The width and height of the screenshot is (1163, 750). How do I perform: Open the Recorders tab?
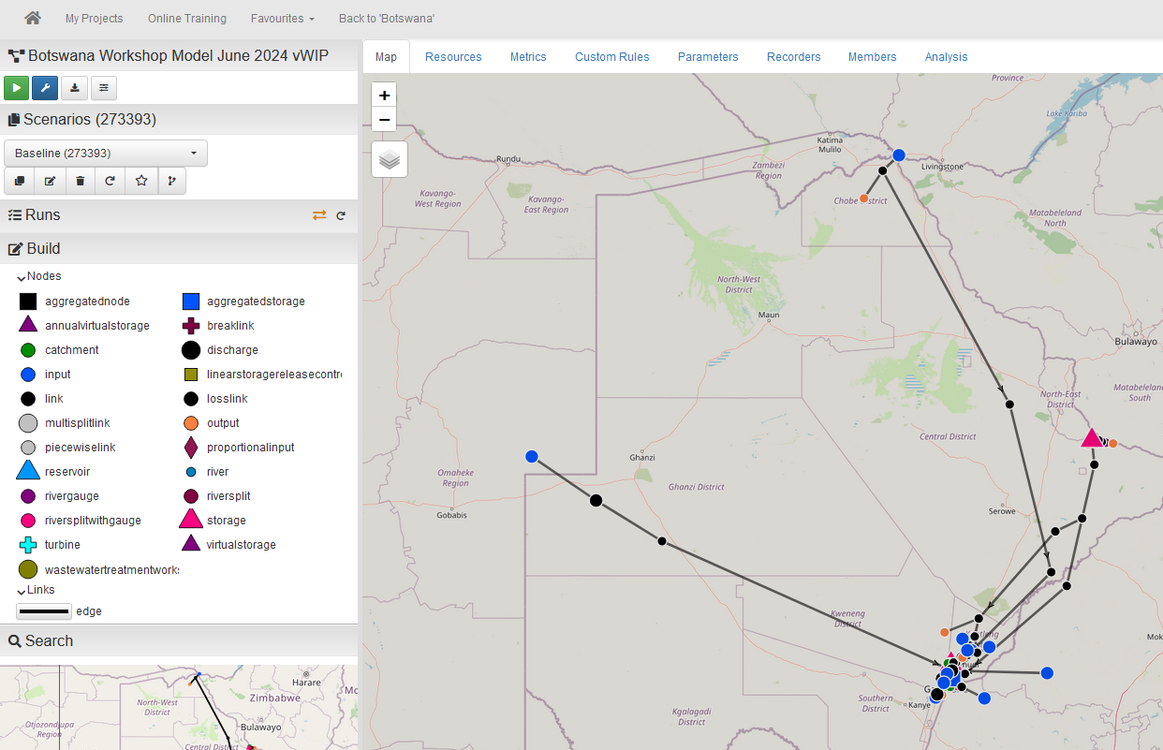point(793,57)
